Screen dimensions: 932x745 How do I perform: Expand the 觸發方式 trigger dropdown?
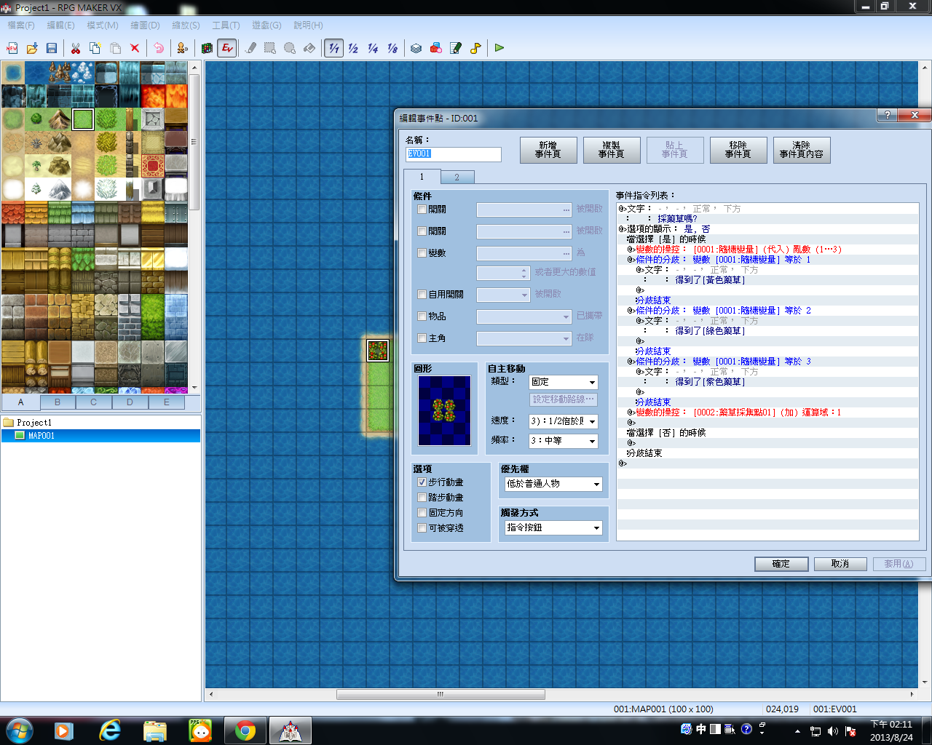click(553, 527)
